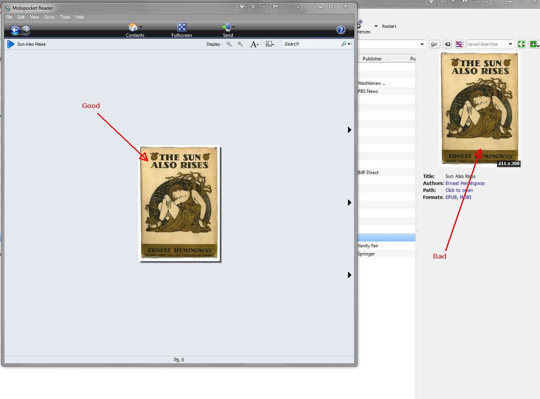Open the Ernest Hemingway author link
Screen dimensions: 540x399
coord(465,183)
